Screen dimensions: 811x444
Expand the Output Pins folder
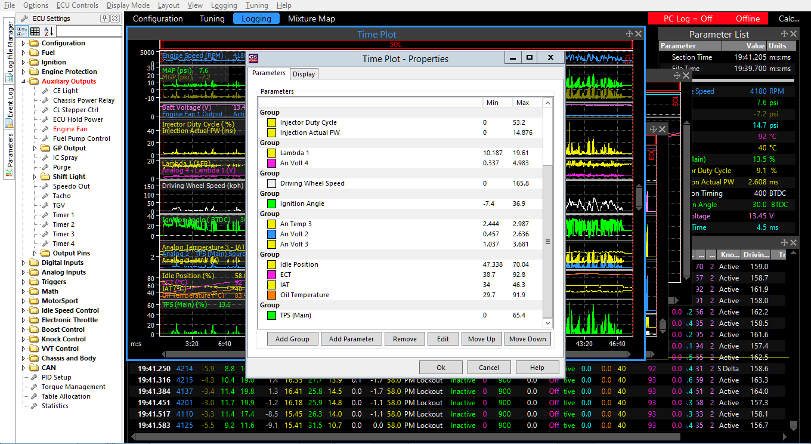point(35,253)
